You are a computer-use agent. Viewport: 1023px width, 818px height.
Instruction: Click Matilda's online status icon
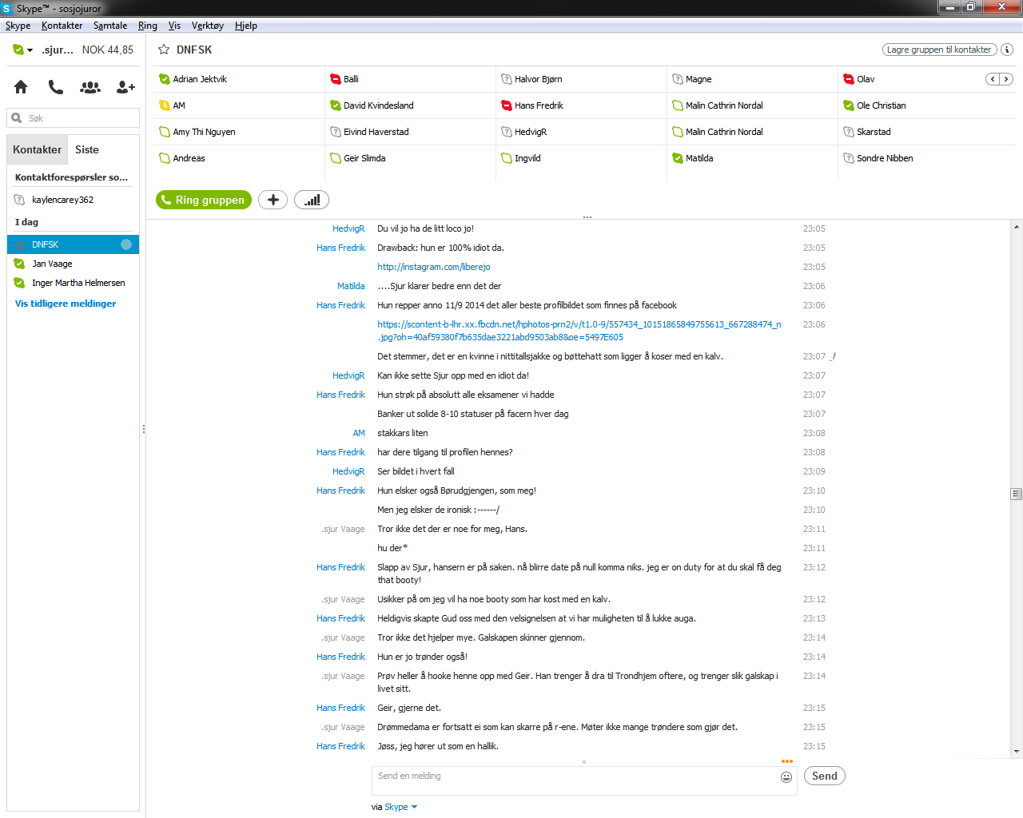678,158
